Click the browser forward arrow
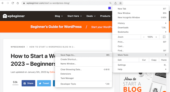The image size is (170, 92). click(7, 3)
